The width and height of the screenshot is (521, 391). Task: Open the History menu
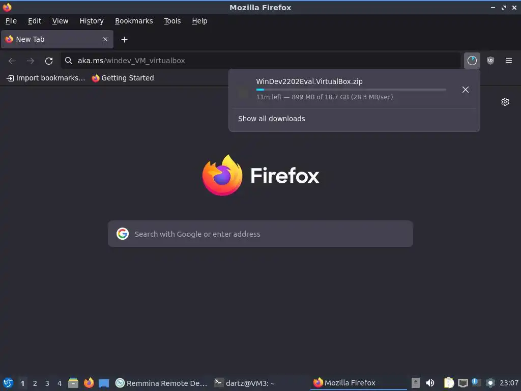pyautogui.click(x=92, y=21)
